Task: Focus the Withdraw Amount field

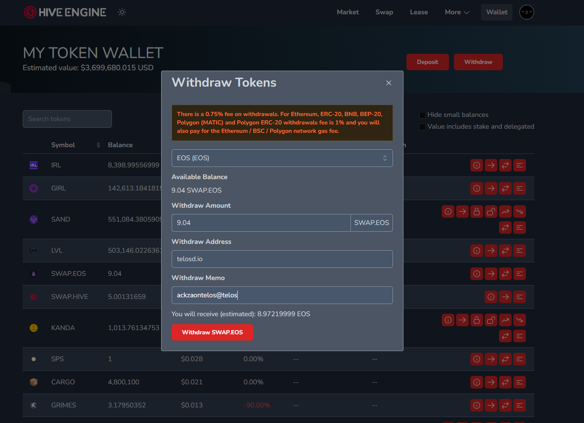Action: point(261,223)
